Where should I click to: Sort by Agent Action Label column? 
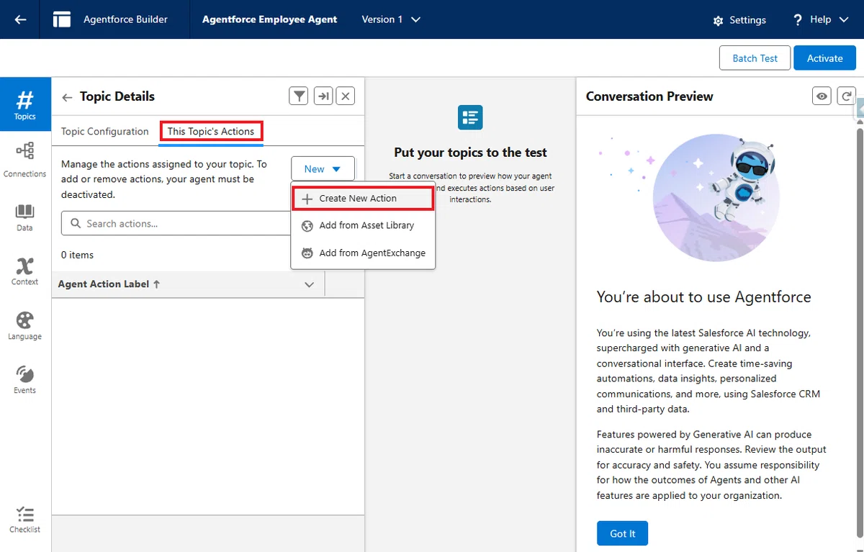[x=109, y=284]
